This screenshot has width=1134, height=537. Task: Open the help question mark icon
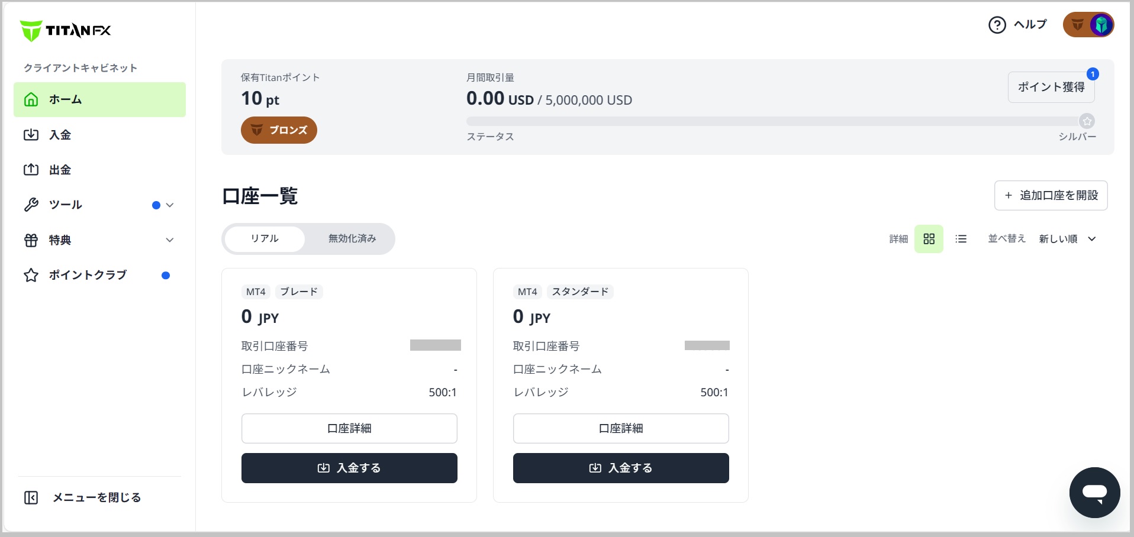coord(997,25)
